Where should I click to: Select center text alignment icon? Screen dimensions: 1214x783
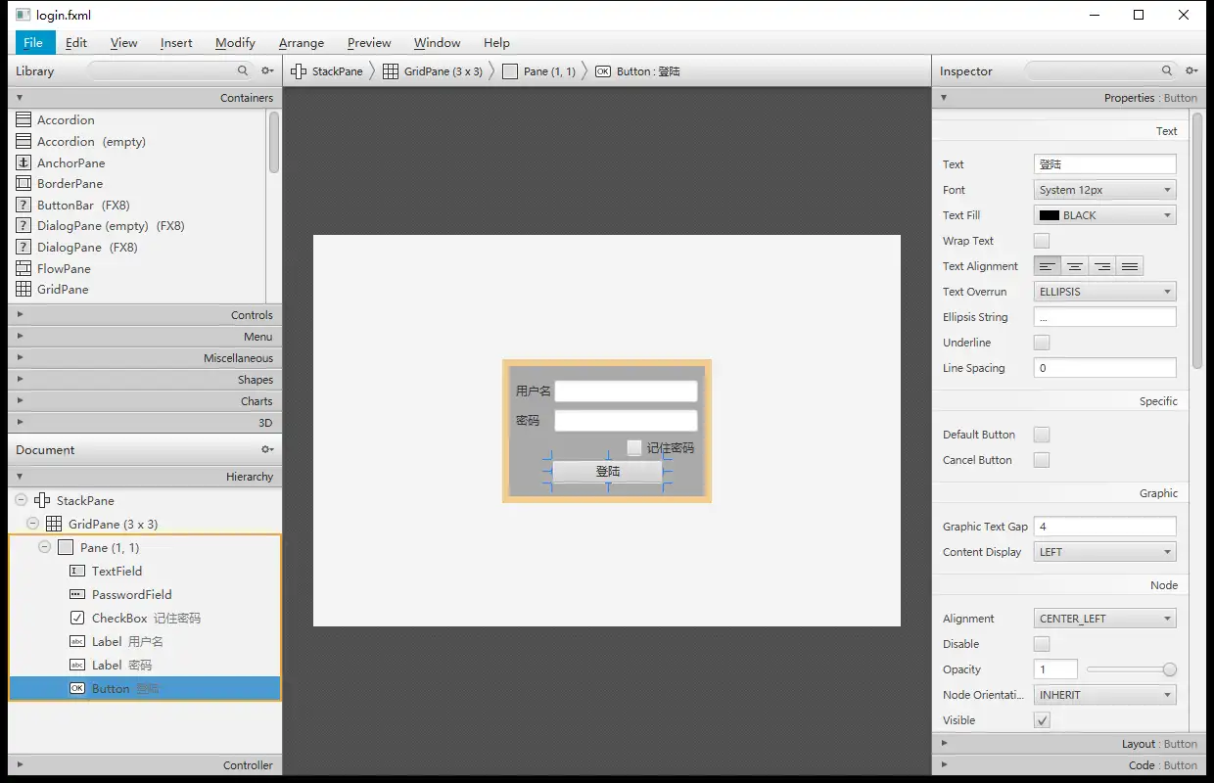pyautogui.click(x=1075, y=266)
